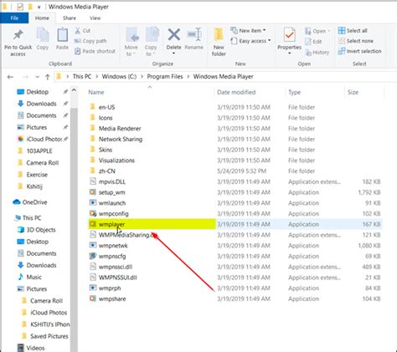Click Windows (C:) in address bar

tap(119, 77)
